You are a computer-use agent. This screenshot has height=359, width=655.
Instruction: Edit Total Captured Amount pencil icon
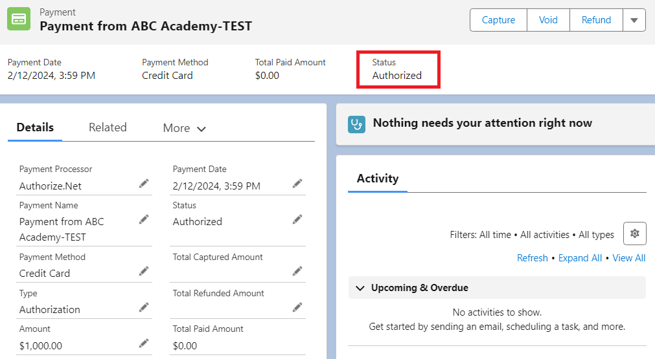pos(297,271)
